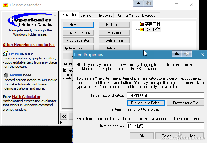This screenshot has width=207, height=143.
Task: Click the Rename button
Action: pyautogui.click(x=114, y=32)
